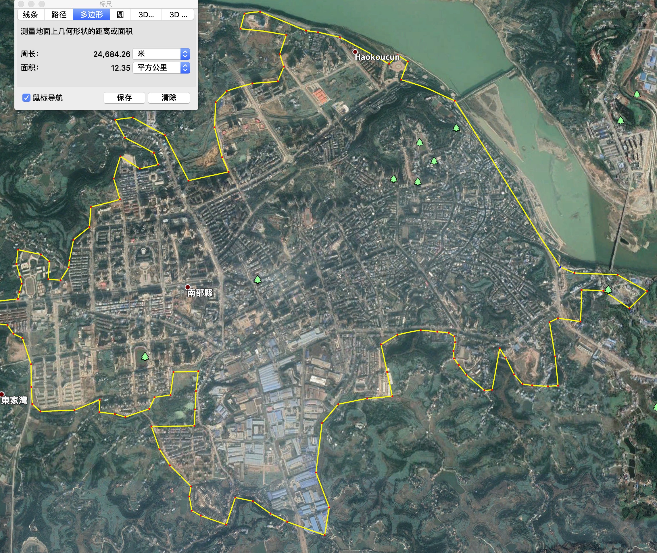Open the first 3D tab

(146, 15)
